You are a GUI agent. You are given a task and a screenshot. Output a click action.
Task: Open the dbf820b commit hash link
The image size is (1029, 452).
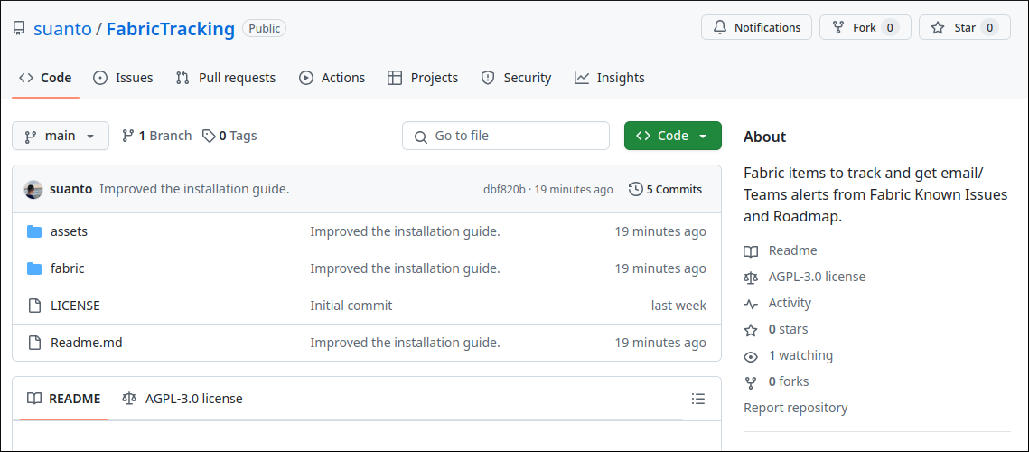[x=503, y=190]
